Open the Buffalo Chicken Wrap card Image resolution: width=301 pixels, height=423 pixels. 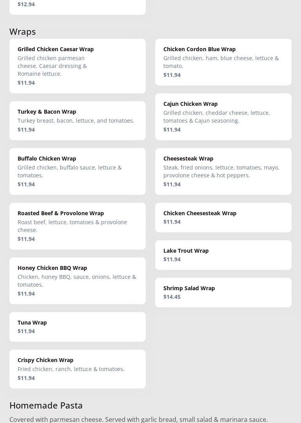tap(77, 171)
